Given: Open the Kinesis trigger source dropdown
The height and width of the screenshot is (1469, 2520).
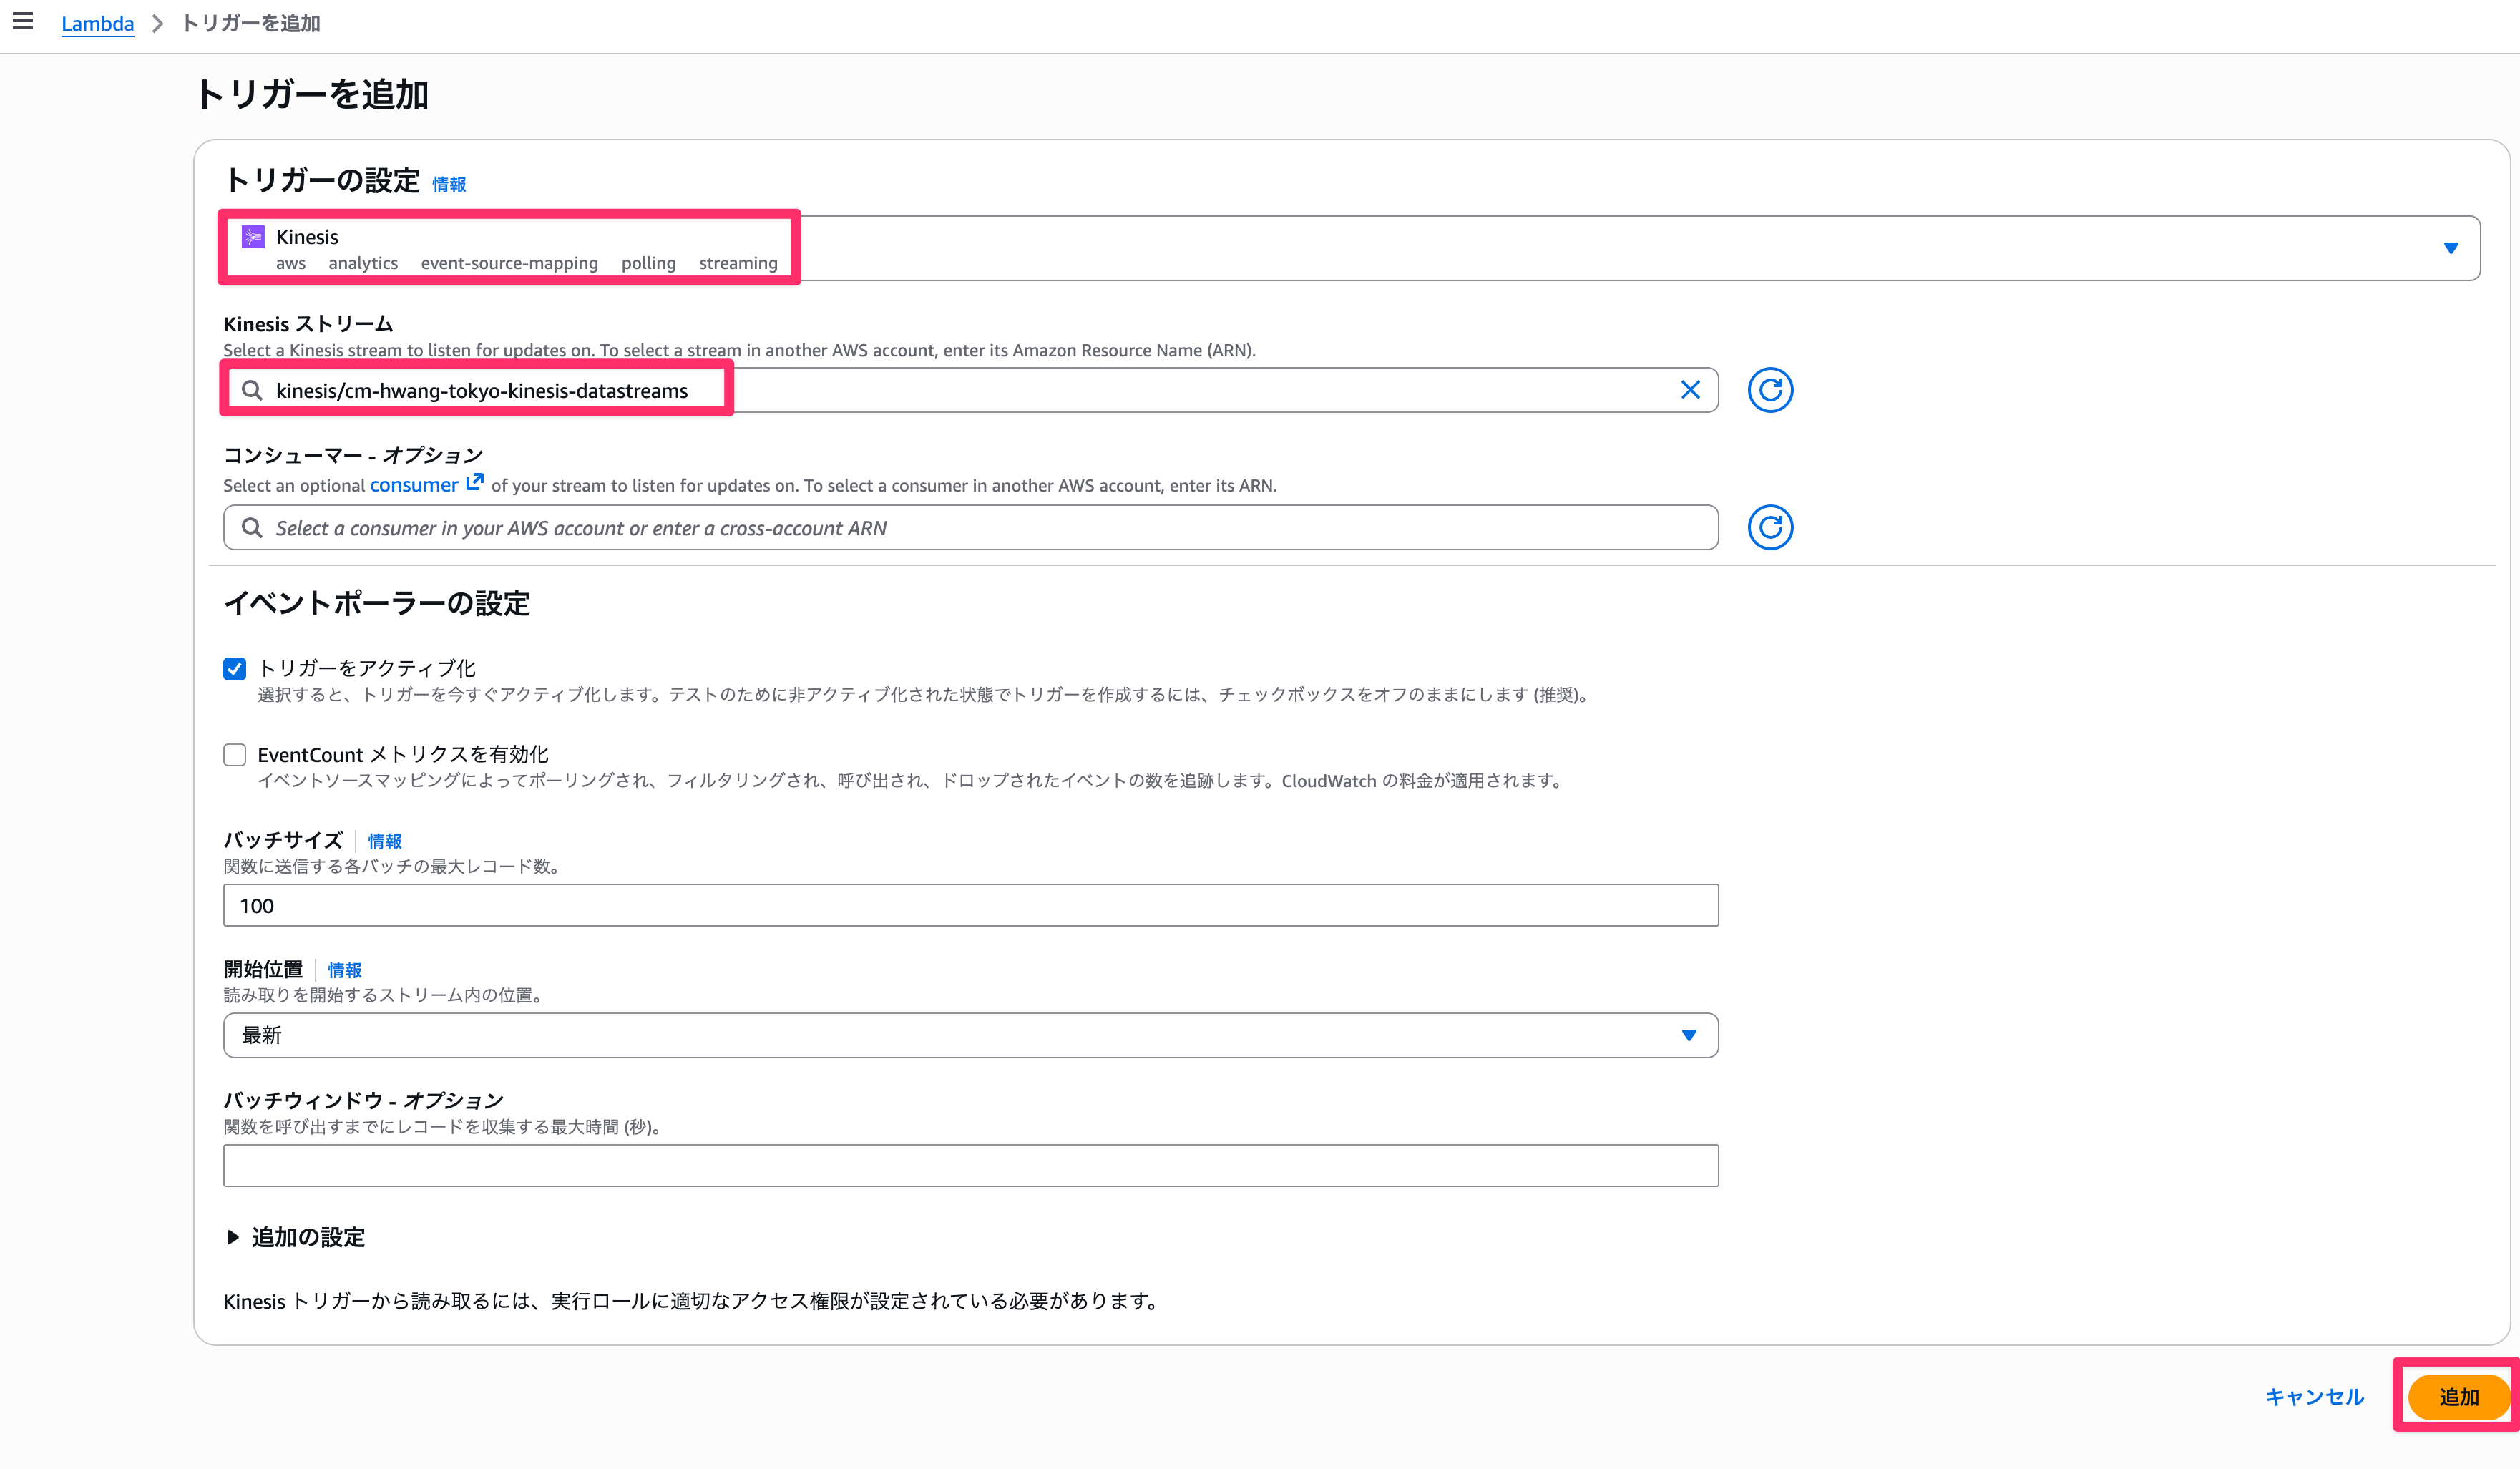Looking at the screenshot, I should 2450,248.
